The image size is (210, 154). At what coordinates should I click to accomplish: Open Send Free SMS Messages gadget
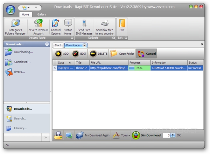tap(84, 27)
